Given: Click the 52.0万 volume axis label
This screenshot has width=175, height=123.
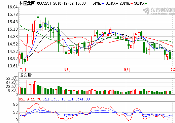Looking at the screenshot, I should coord(12,79).
